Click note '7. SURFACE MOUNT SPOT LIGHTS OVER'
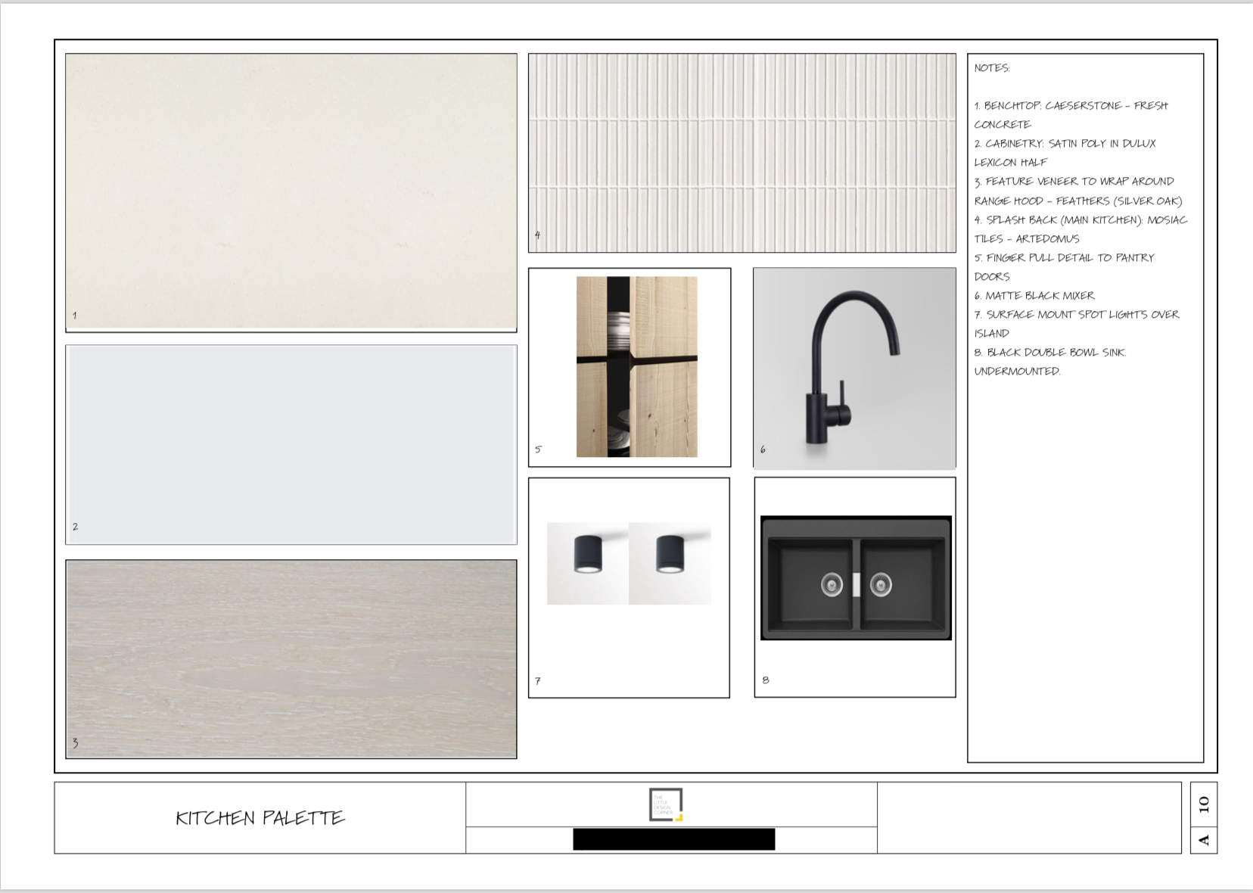The height and width of the screenshot is (893, 1253). [1077, 315]
